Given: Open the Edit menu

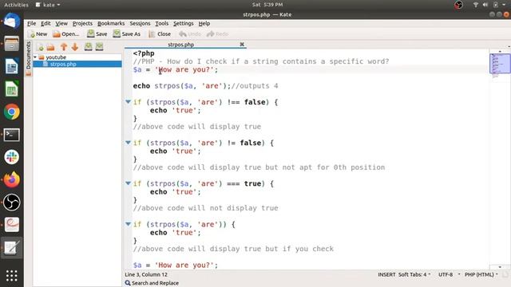Looking at the screenshot, I should (46, 23).
